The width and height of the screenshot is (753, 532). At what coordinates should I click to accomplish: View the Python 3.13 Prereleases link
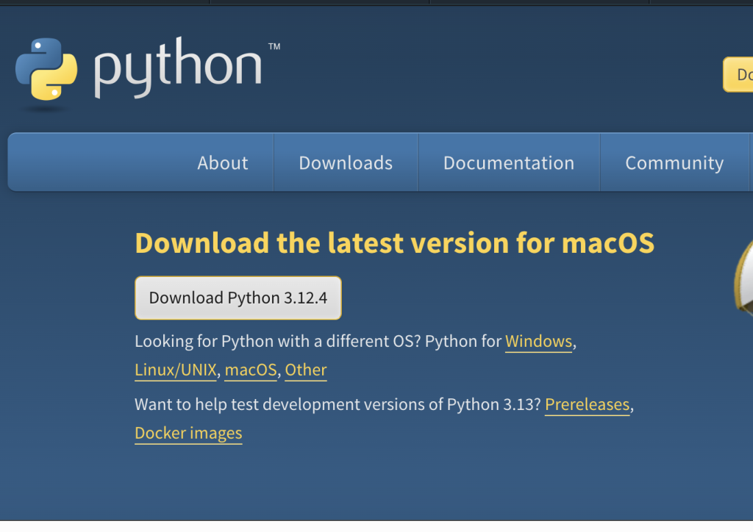point(587,404)
